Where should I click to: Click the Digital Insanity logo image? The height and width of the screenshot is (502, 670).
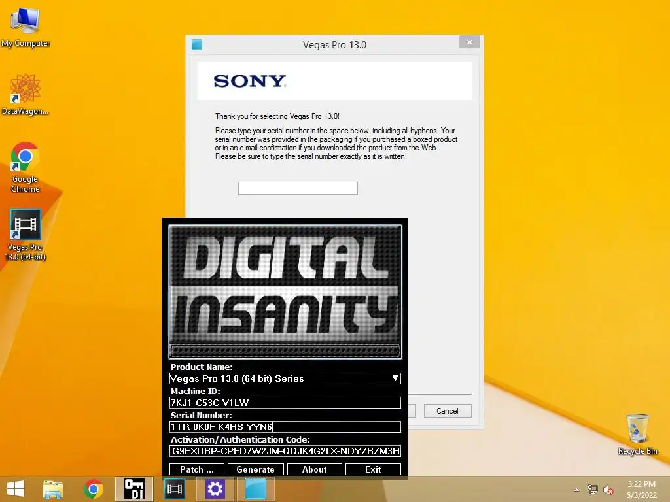click(x=285, y=292)
